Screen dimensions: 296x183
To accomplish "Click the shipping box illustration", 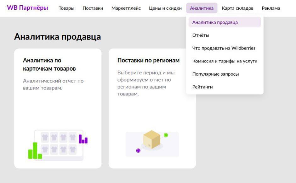I will pyautogui.click(x=152, y=140).
